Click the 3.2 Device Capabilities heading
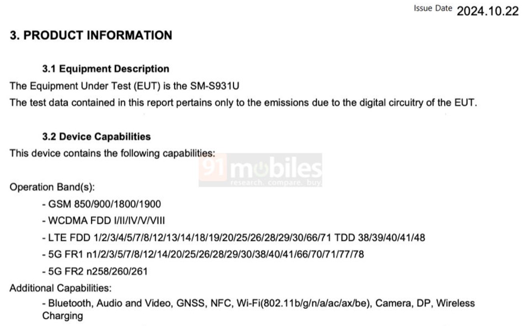 96,136
